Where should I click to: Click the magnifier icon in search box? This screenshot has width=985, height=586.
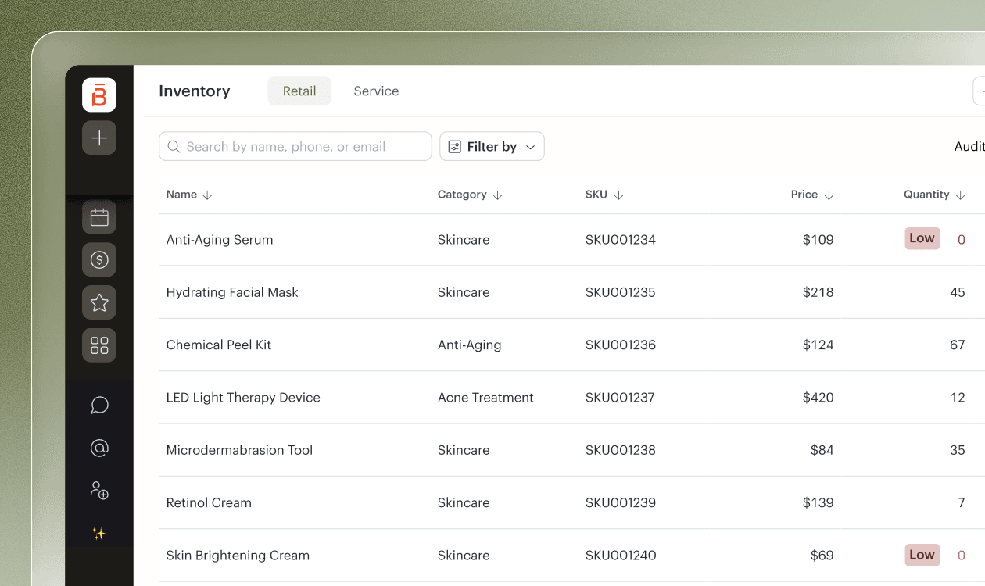click(174, 147)
